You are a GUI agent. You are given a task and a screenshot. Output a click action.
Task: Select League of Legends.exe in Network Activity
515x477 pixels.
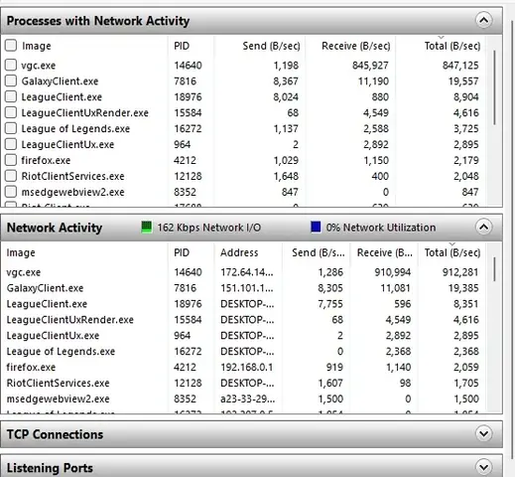point(61,352)
